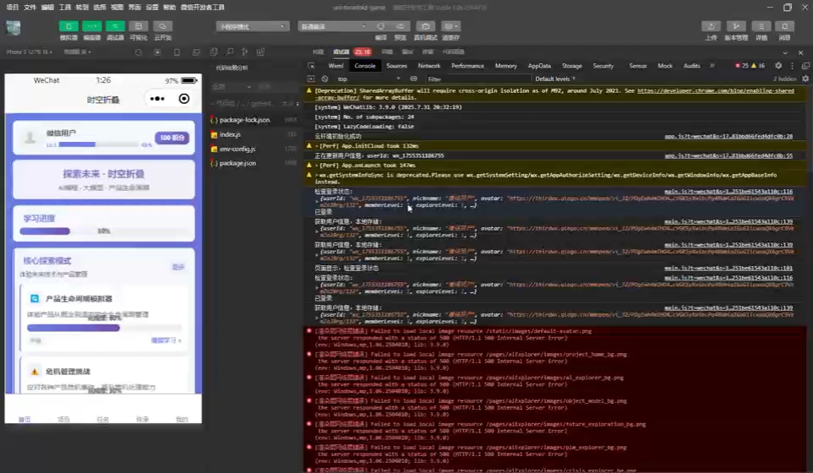Viewport: 813px width, 473px height.
Task: Open the 普通编译 compile mode dropdown
Action: [x=333, y=26]
